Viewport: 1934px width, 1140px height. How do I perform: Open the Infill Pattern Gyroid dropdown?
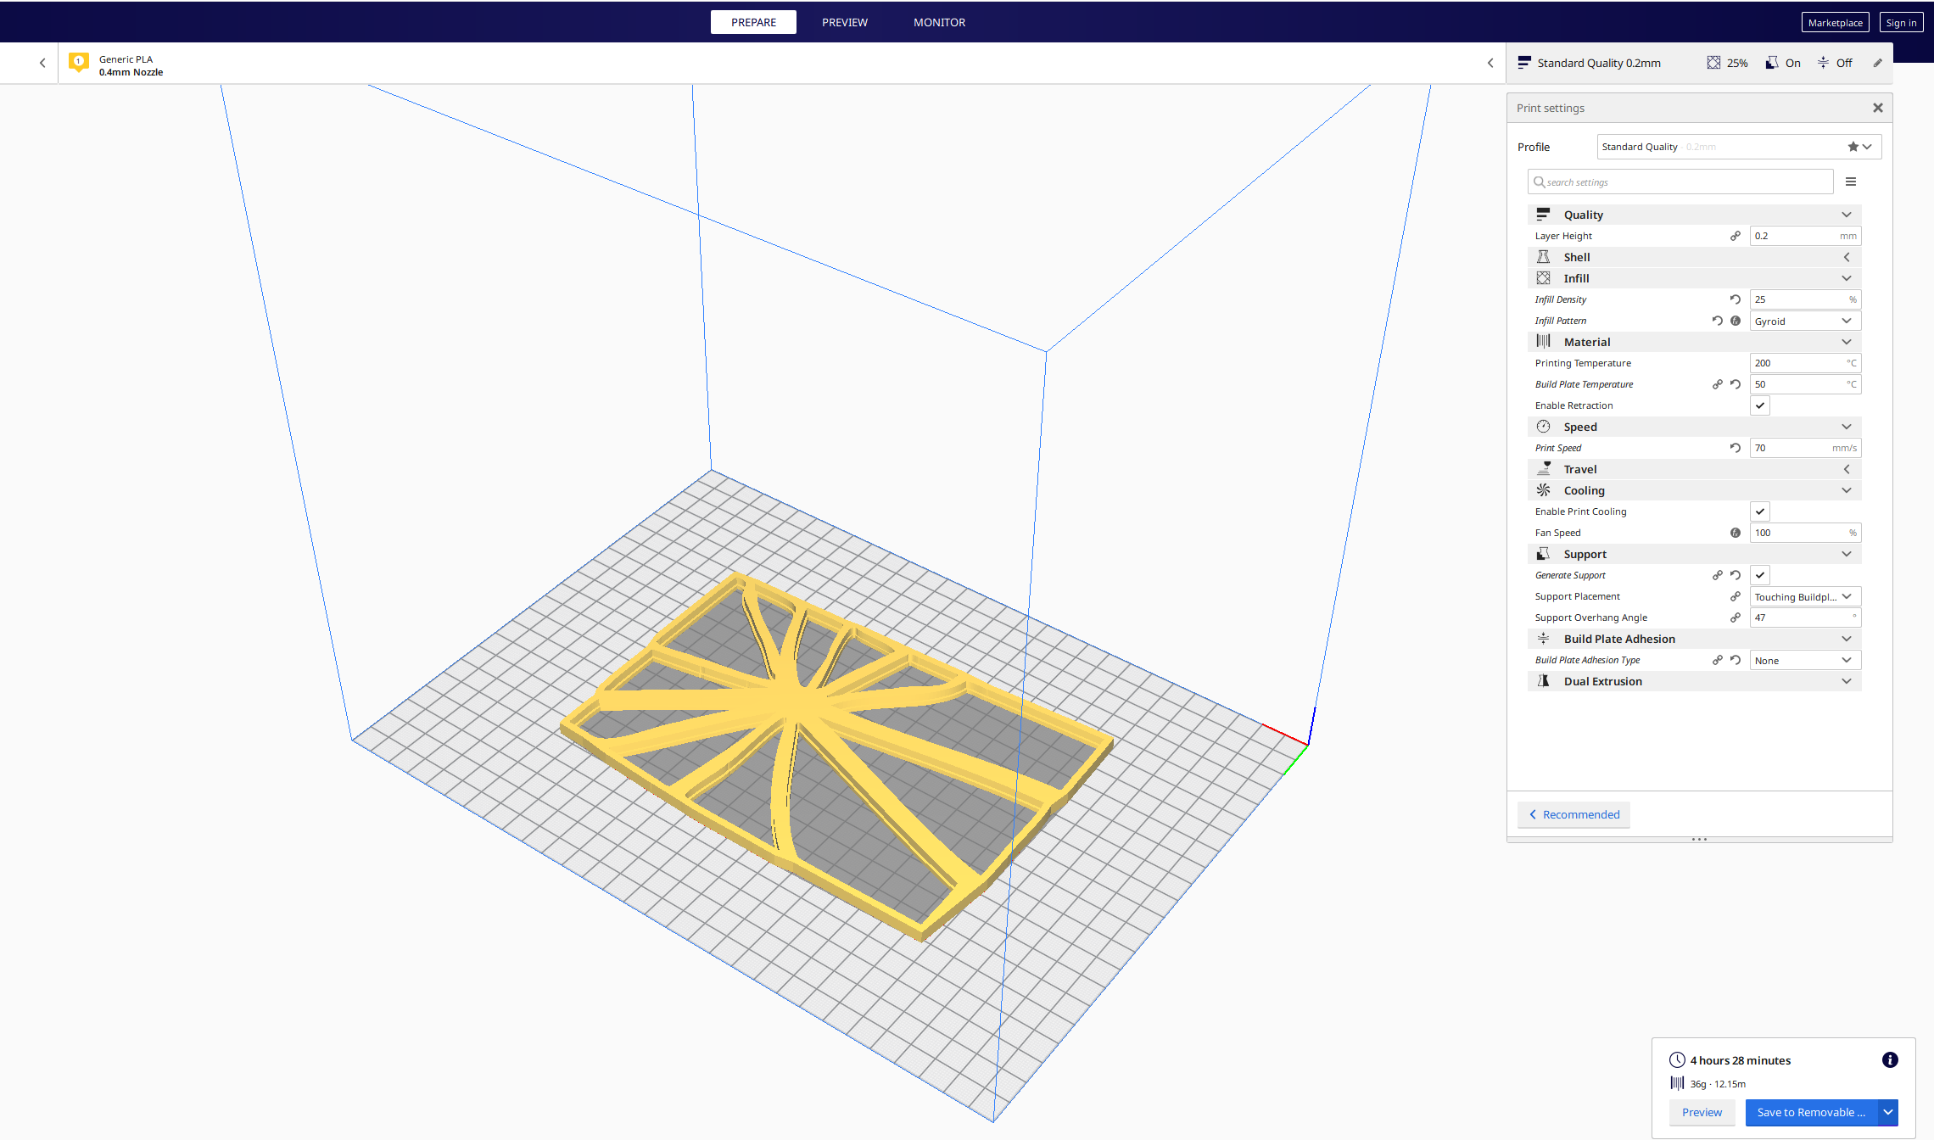[1804, 321]
